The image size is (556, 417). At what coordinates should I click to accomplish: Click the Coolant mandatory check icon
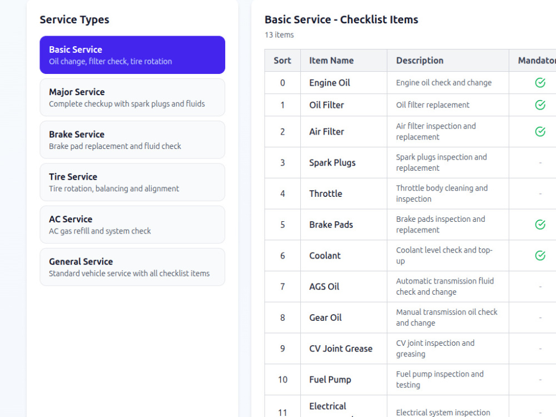(x=540, y=255)
